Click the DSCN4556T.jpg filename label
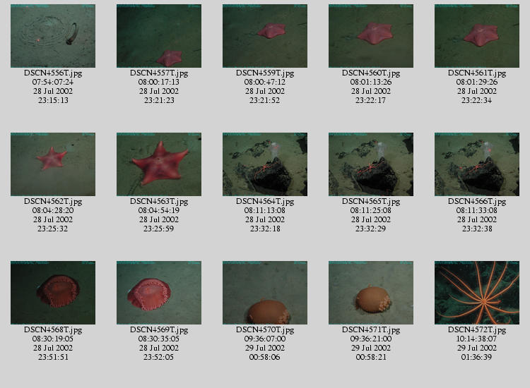Screen dimensions: 530x388 point(53,73)
